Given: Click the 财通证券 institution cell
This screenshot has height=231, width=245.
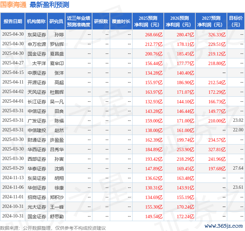Looking at the screenshot, I should tap(37, 140).
